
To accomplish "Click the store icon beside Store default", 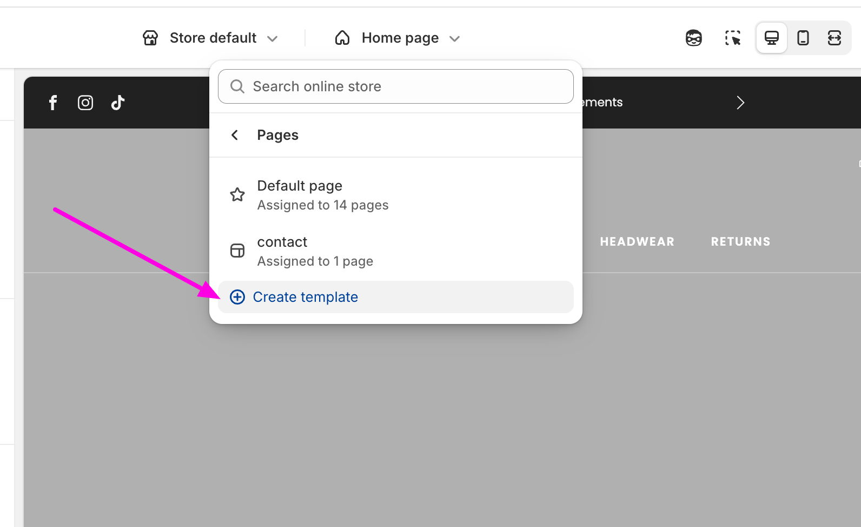I will (150, 38).
